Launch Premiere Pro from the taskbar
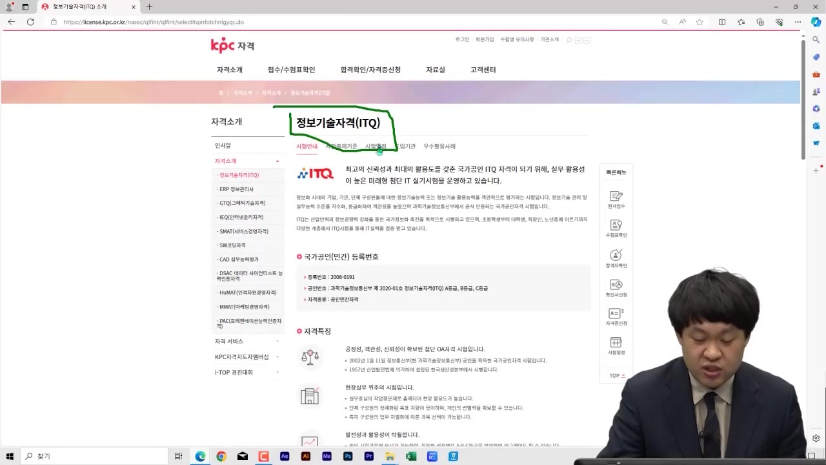Image resolution: width=826 pixels, height=465 pixels. pyautogui.click(x=368, y=457)
